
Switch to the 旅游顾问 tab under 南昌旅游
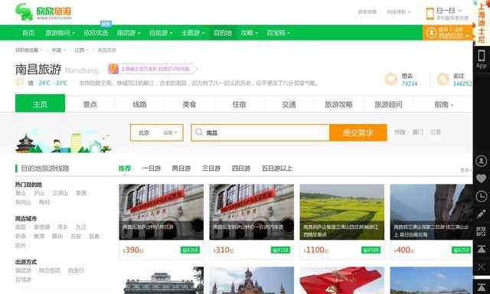click(x=388, y=104)
